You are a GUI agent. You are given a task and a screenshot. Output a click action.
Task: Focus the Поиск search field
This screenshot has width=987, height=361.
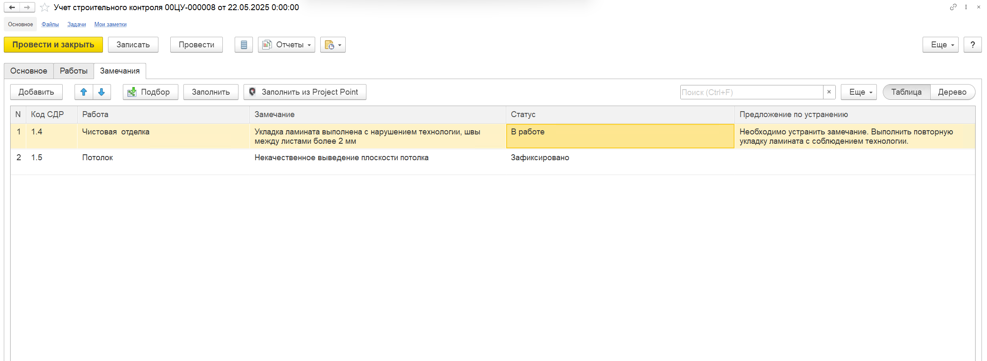pyautogui.click(x=751, y=92)
